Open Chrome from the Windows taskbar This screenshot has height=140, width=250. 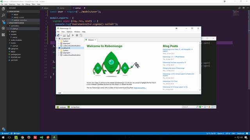[x=22, y=137]
